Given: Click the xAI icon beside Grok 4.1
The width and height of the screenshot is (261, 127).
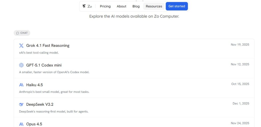Looking at the screenshot, I should tap(21, 46).
